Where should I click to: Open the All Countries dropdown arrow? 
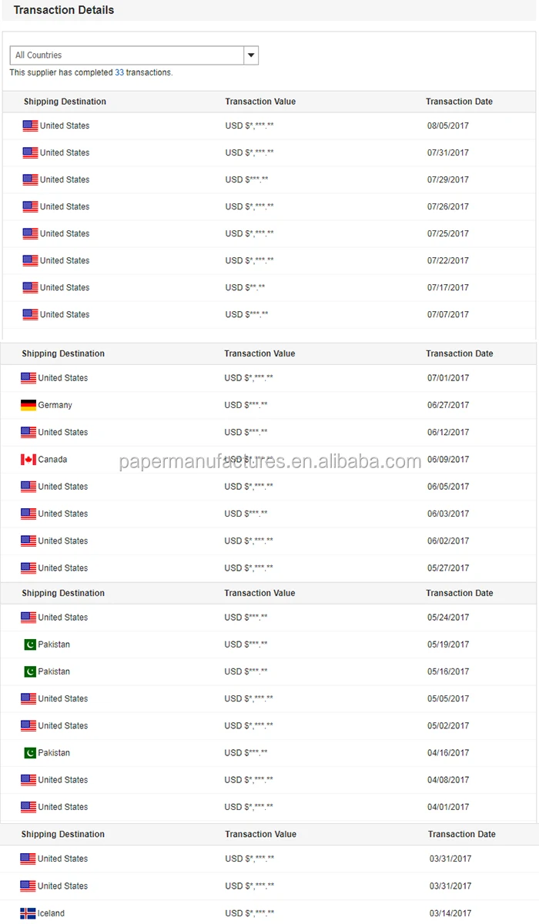251,55
